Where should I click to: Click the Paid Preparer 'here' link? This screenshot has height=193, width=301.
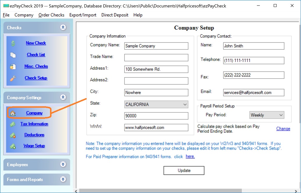coord(190,157)
